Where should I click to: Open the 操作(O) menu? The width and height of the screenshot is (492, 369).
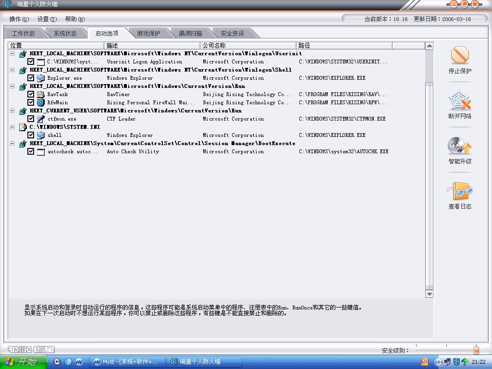[x=19, y=19]
